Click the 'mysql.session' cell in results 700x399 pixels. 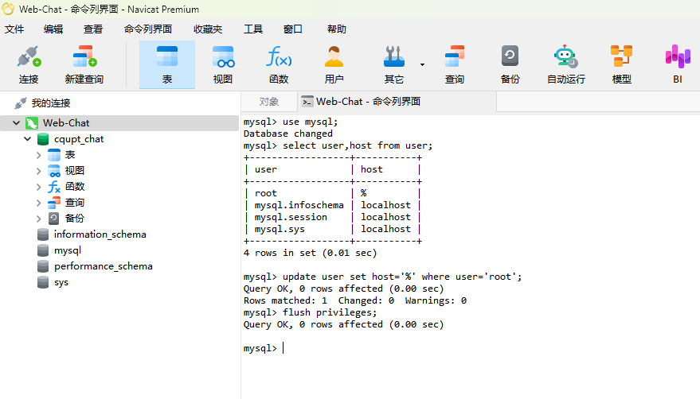pos(291,217)
